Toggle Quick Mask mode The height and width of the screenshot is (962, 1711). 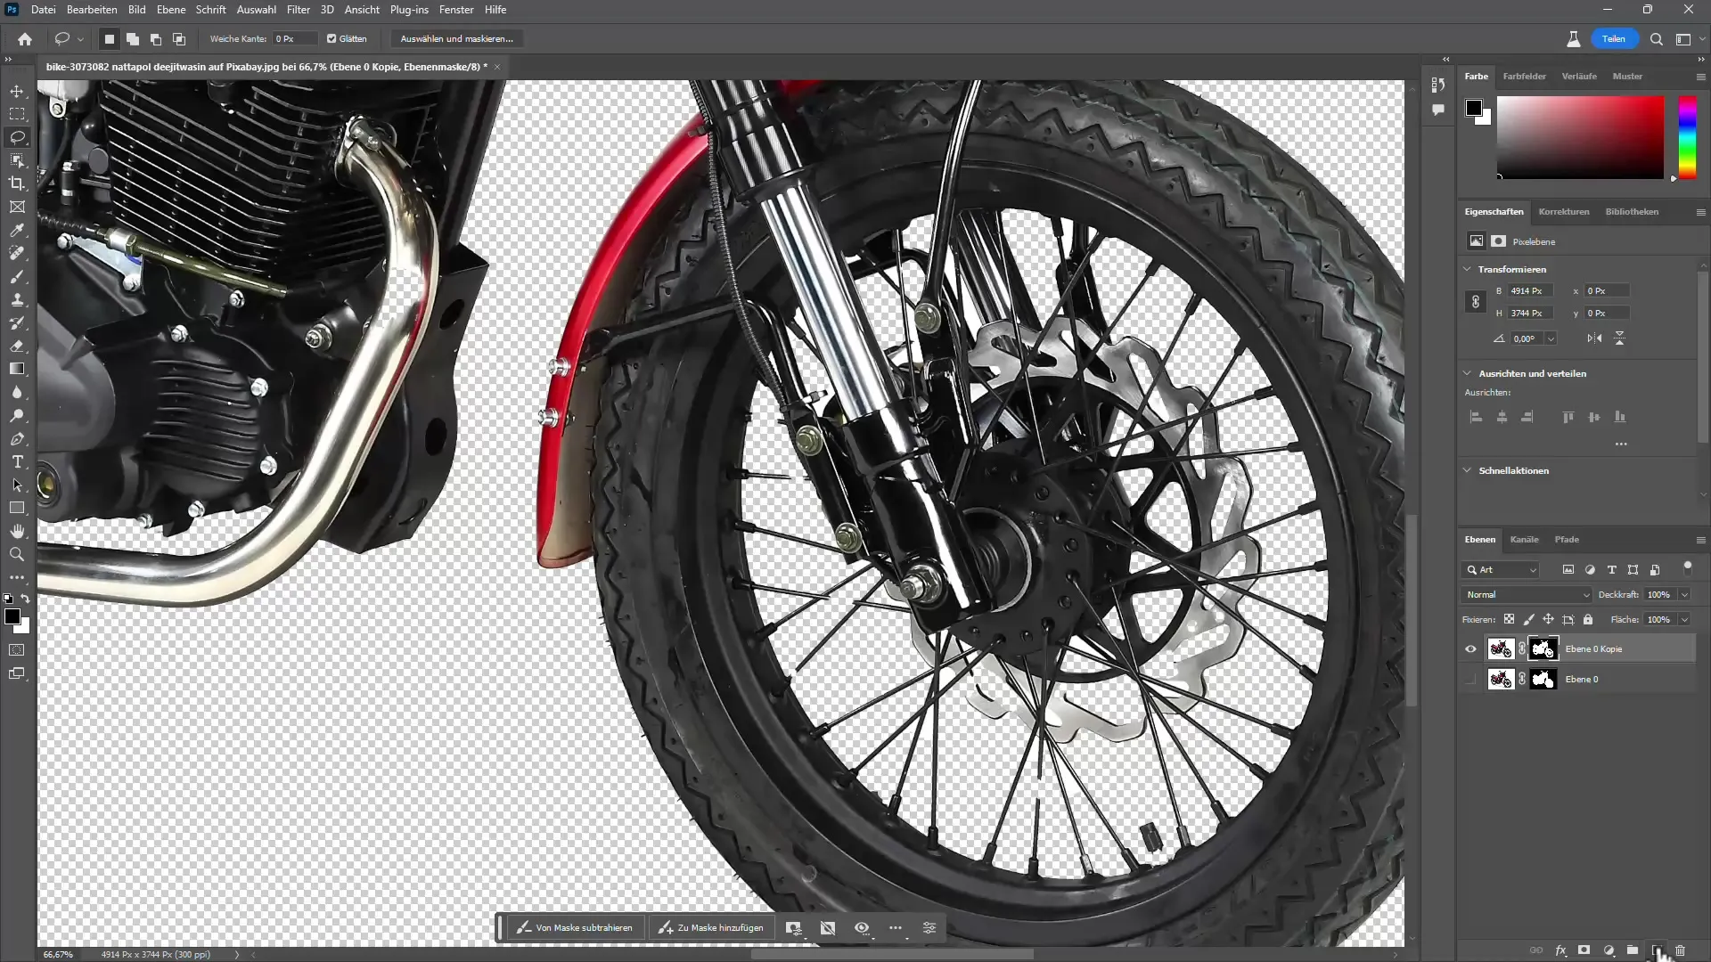[17, 650]
